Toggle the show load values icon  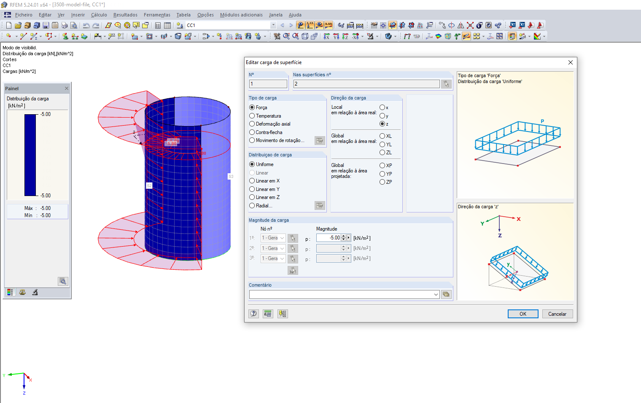coord(310,25)
